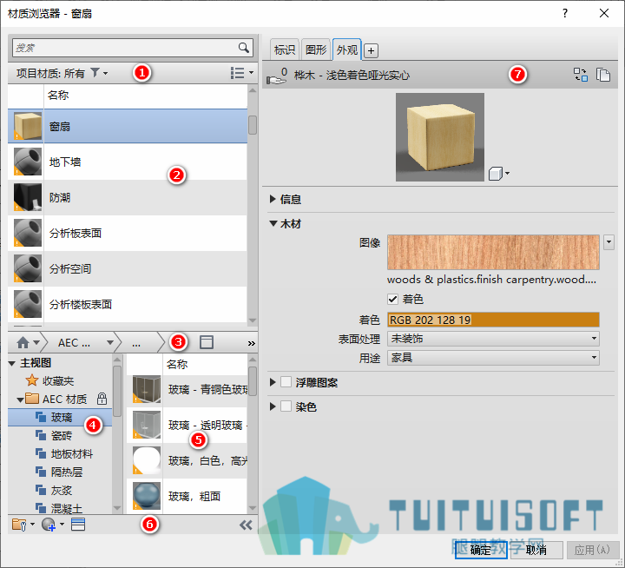625x568 pixels.
Task: Open the asset browser icon
Action: (x=78, y=525)
